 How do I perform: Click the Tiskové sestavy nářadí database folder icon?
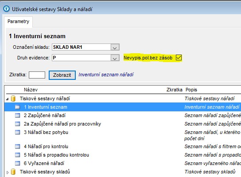click(x=13, y=98)
